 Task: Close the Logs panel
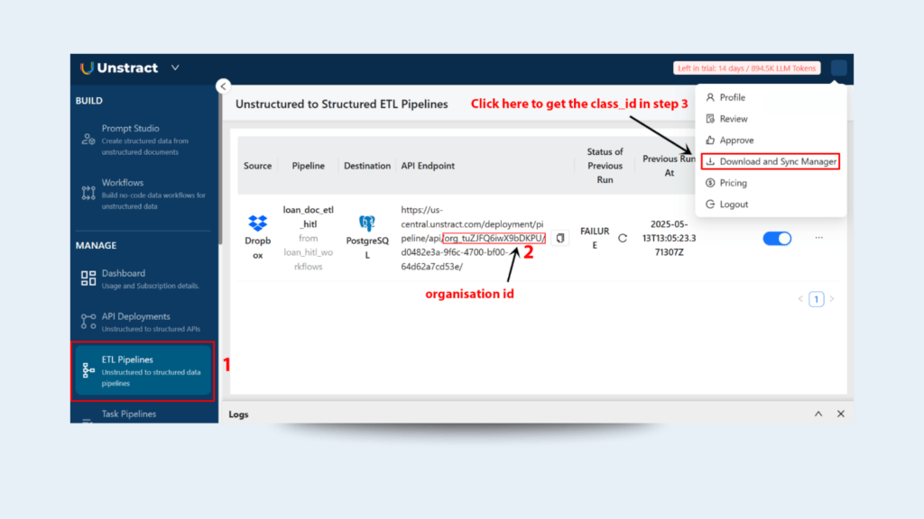tap(840, 414)
